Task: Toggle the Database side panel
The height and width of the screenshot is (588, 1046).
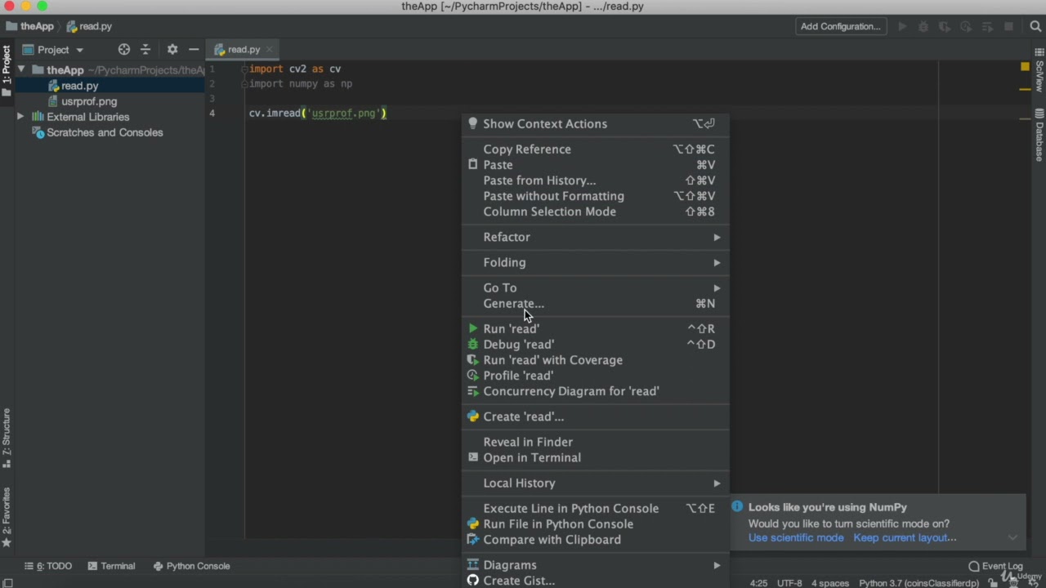Action: point(1039,135)
